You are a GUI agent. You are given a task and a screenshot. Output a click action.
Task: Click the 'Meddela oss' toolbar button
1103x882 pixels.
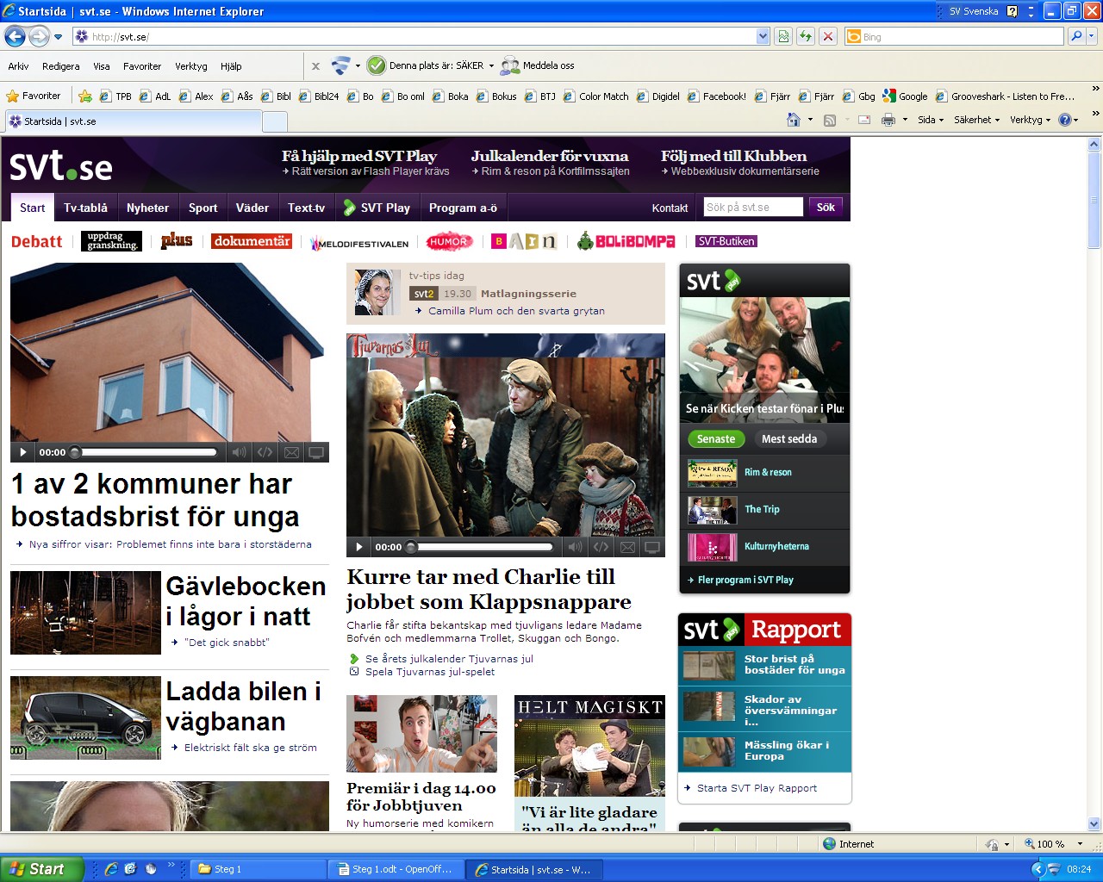(x=538, y=65)
